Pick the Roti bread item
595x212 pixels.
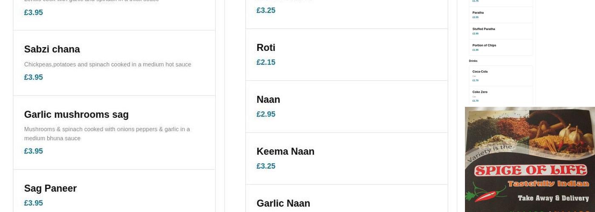[x=266, y=48]
